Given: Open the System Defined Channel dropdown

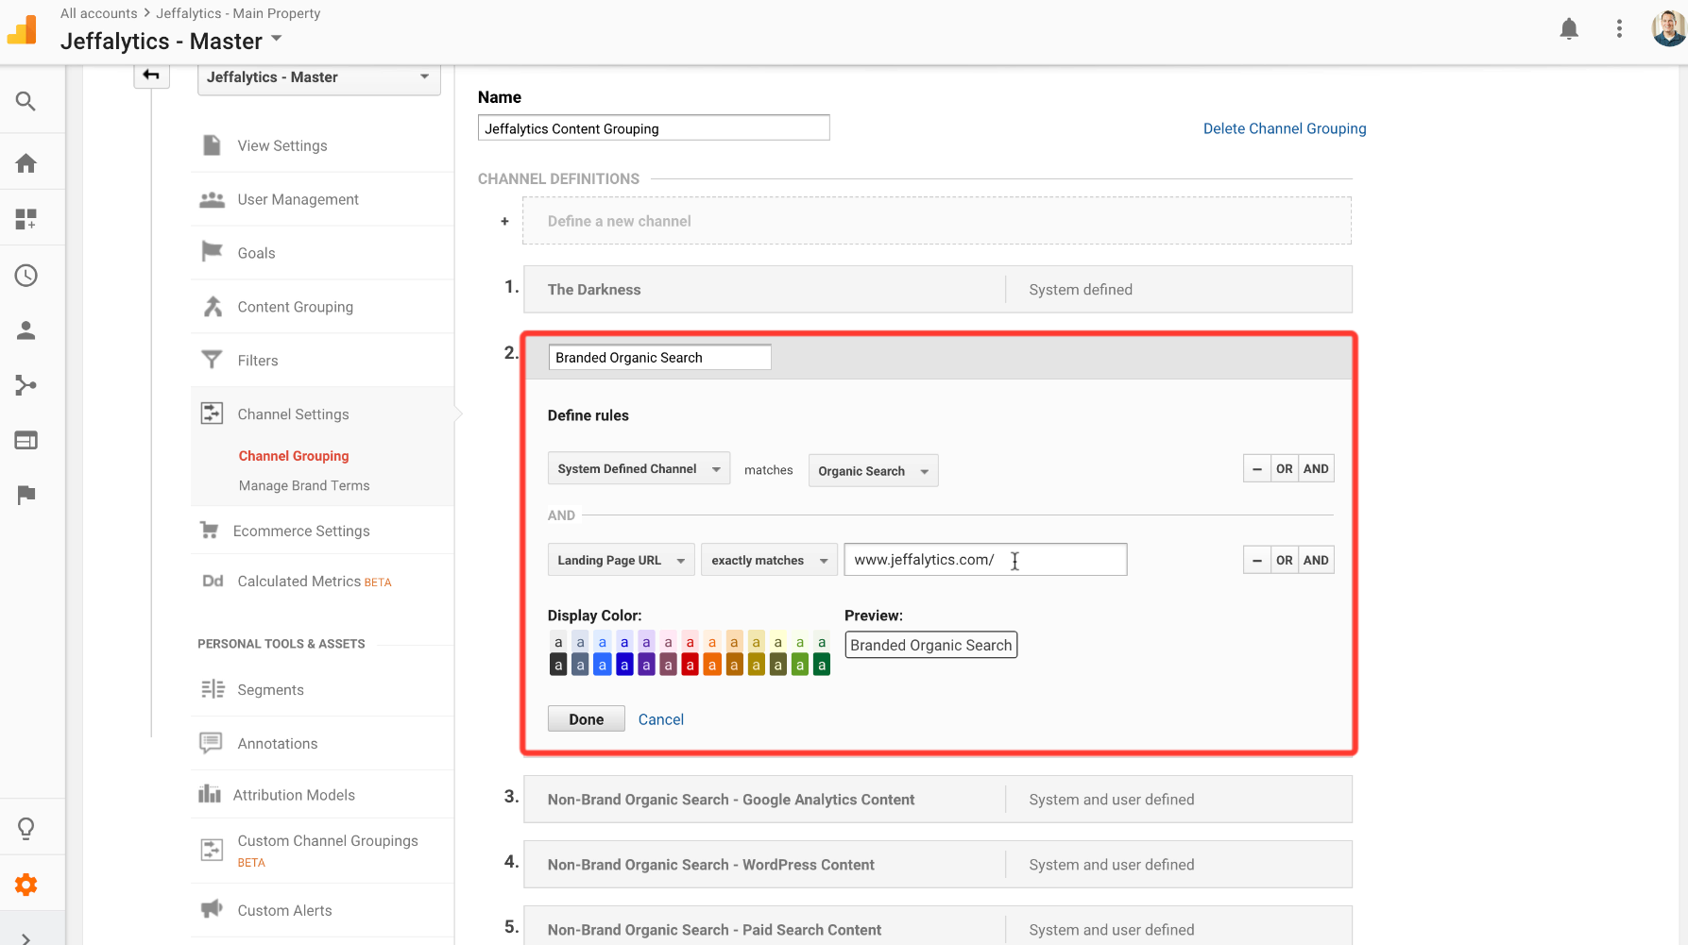Looking at the screenshot, I should pos(639,468).
